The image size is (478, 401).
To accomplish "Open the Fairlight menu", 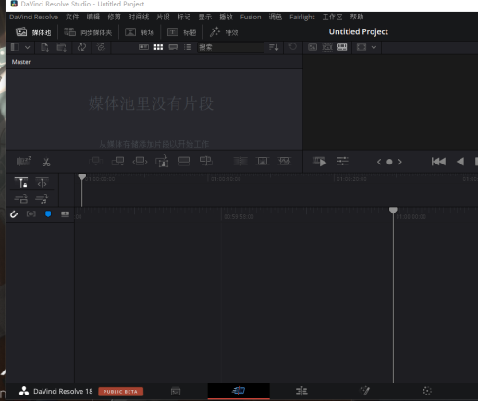I will click(302, 17).
